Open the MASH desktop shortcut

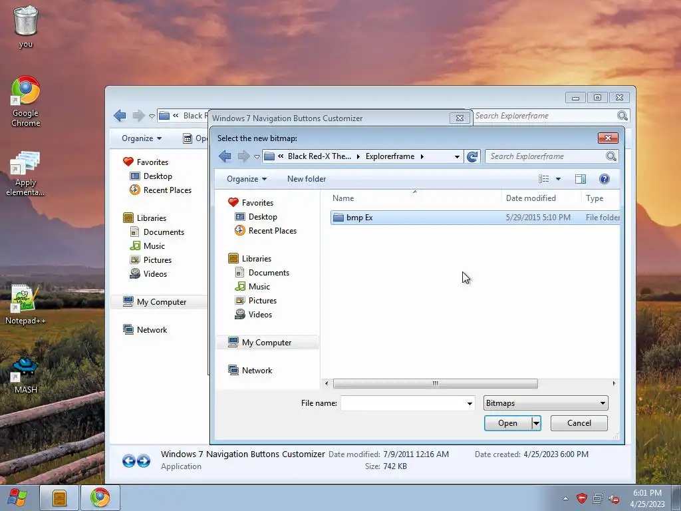point(25,375)
